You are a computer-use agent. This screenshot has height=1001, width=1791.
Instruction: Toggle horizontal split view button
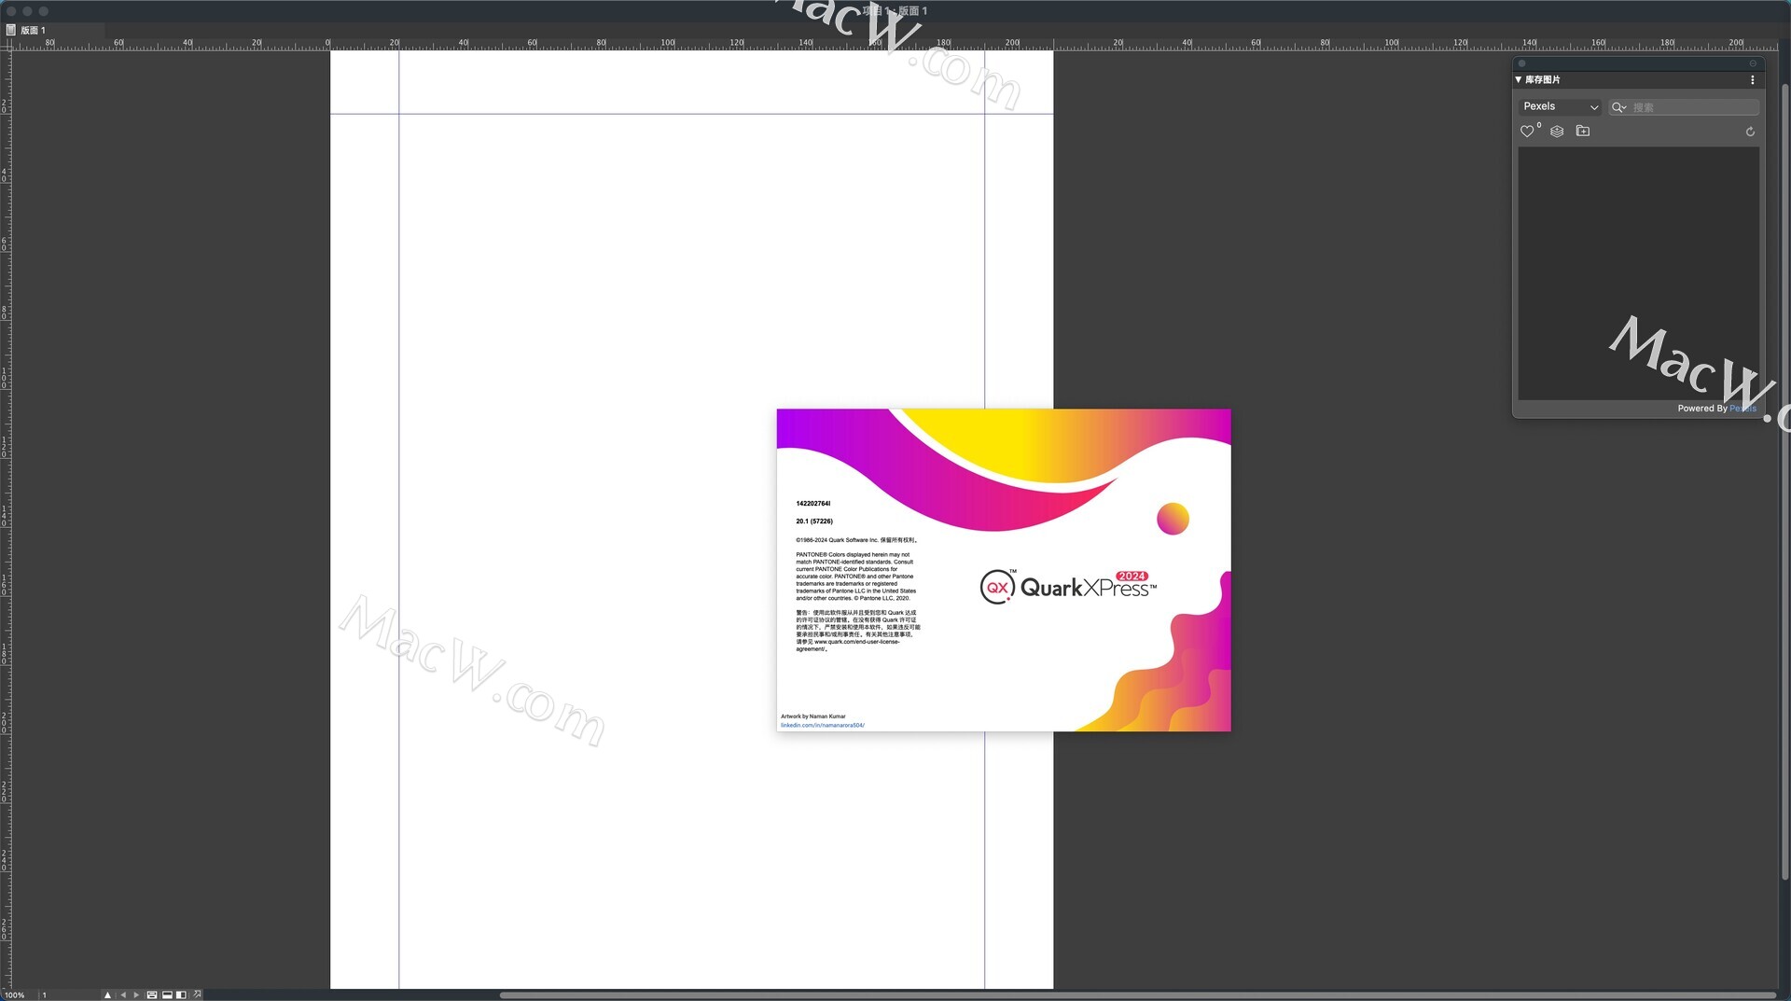[x=167, y=994]
